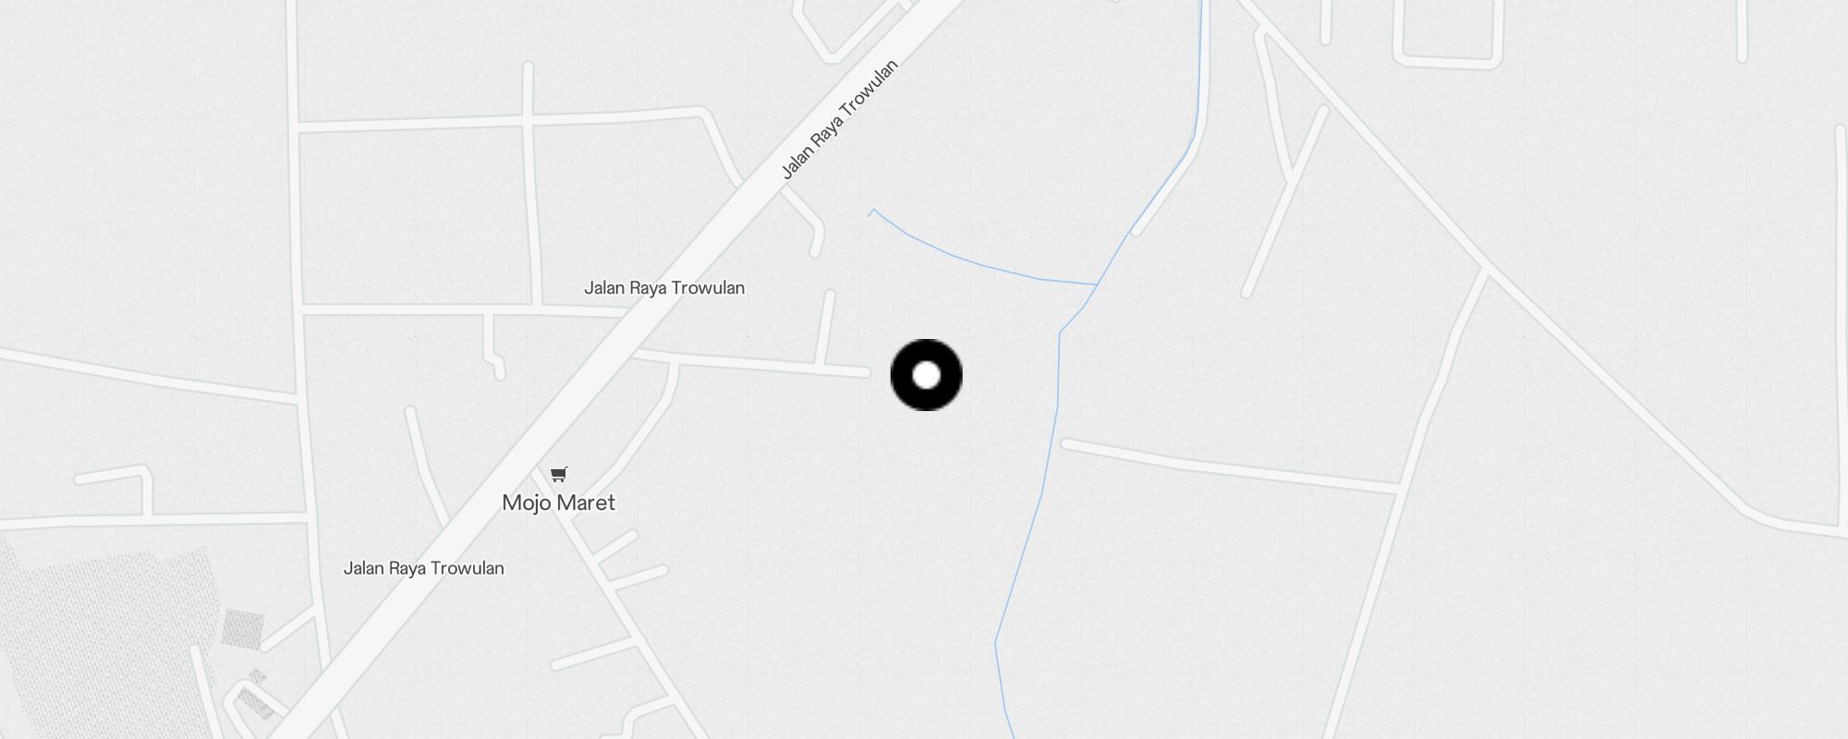Screen dimensions: 1848x739
Task: Click the large dotted-pattern area at bottom-left
Action: 102,637
